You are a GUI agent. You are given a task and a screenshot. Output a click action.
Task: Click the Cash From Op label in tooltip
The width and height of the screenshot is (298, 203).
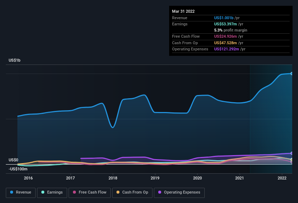[185, 43]
